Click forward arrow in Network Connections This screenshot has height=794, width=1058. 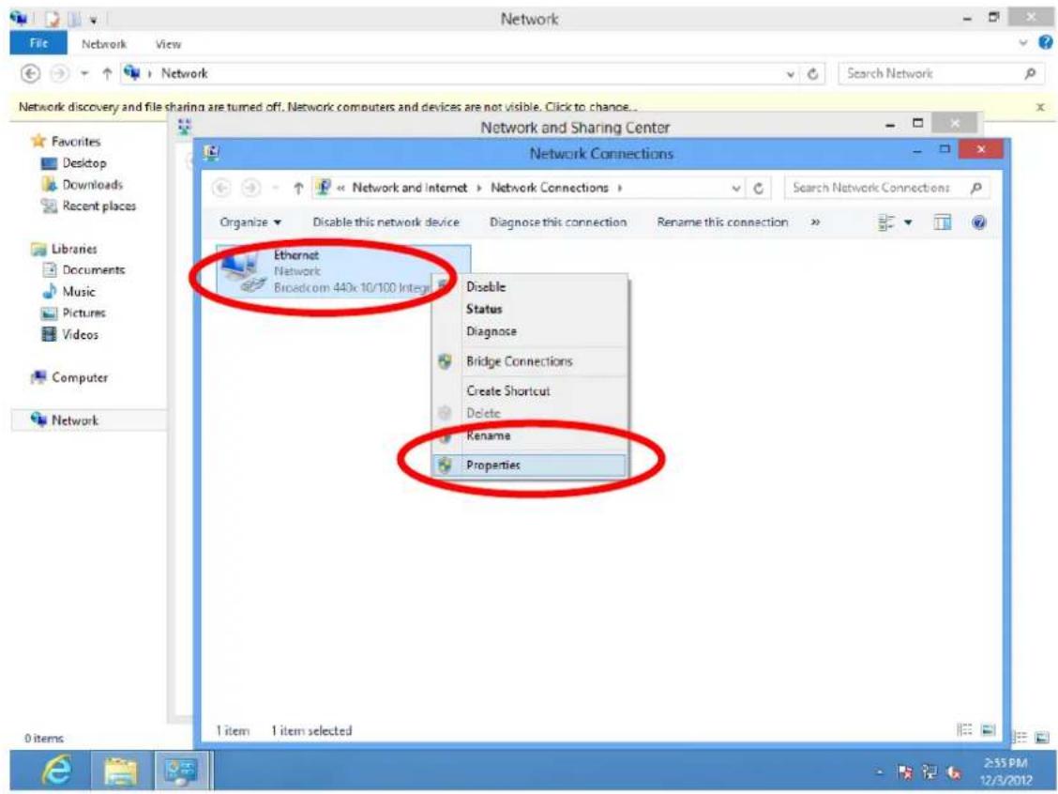[x=251, y=188]
